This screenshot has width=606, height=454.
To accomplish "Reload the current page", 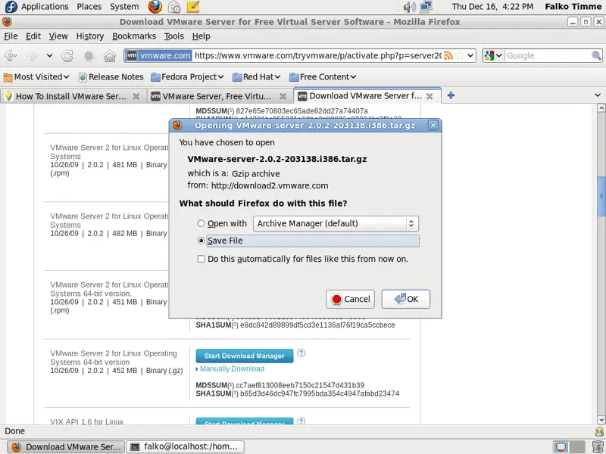I will [x=67, y=55].
